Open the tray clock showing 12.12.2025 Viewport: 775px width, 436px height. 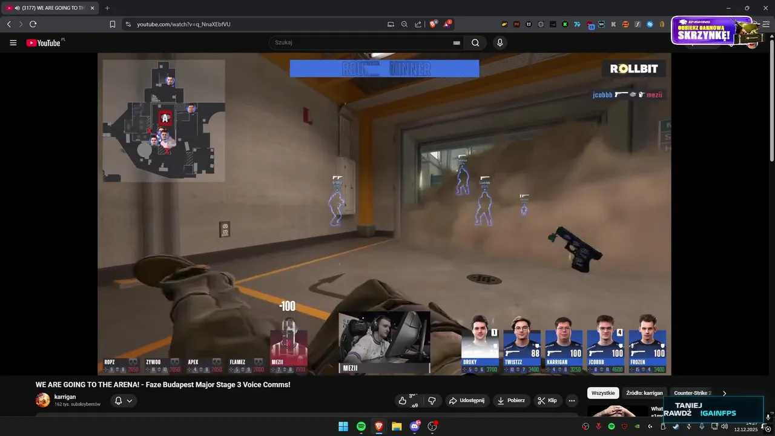click(x=746, y=426)
